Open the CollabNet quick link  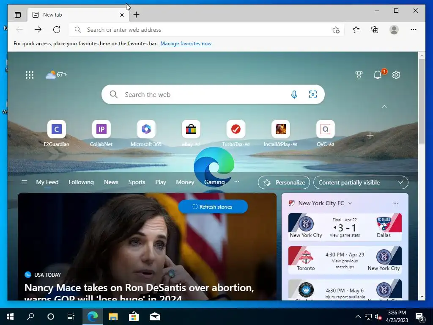(101, 133)
